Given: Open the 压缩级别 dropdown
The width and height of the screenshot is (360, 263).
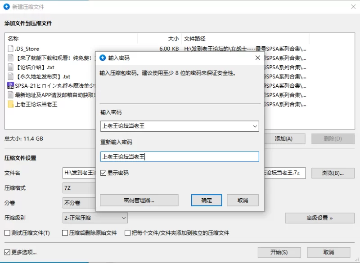Looking at the screenshot, I should [95, 218].
